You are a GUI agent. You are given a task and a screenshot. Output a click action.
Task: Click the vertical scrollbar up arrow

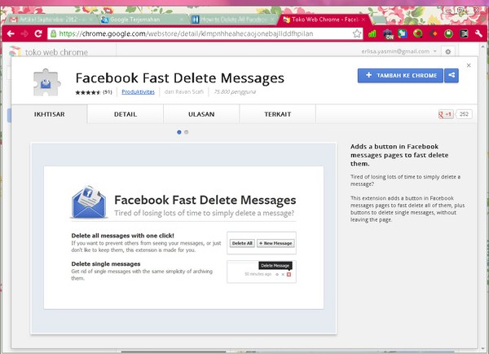[482, 46]
